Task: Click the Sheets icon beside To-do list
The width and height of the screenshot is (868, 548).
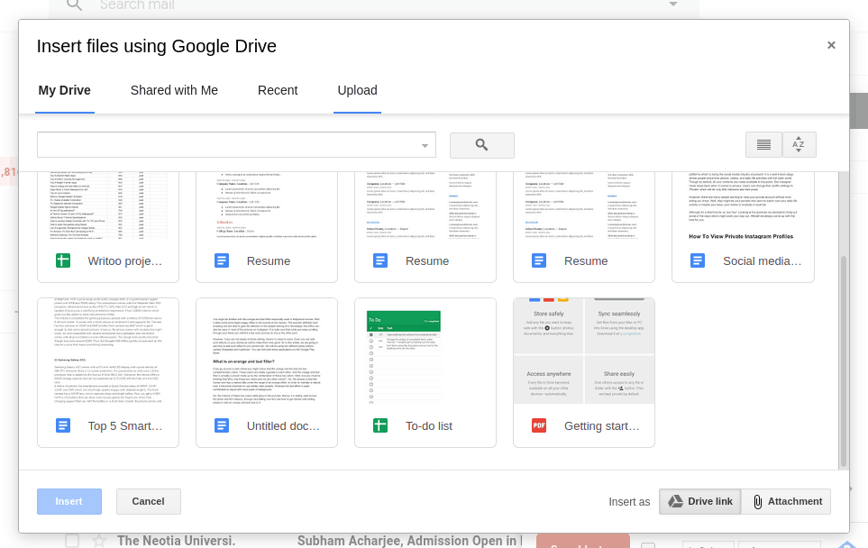Action: (x=380, y=425)
